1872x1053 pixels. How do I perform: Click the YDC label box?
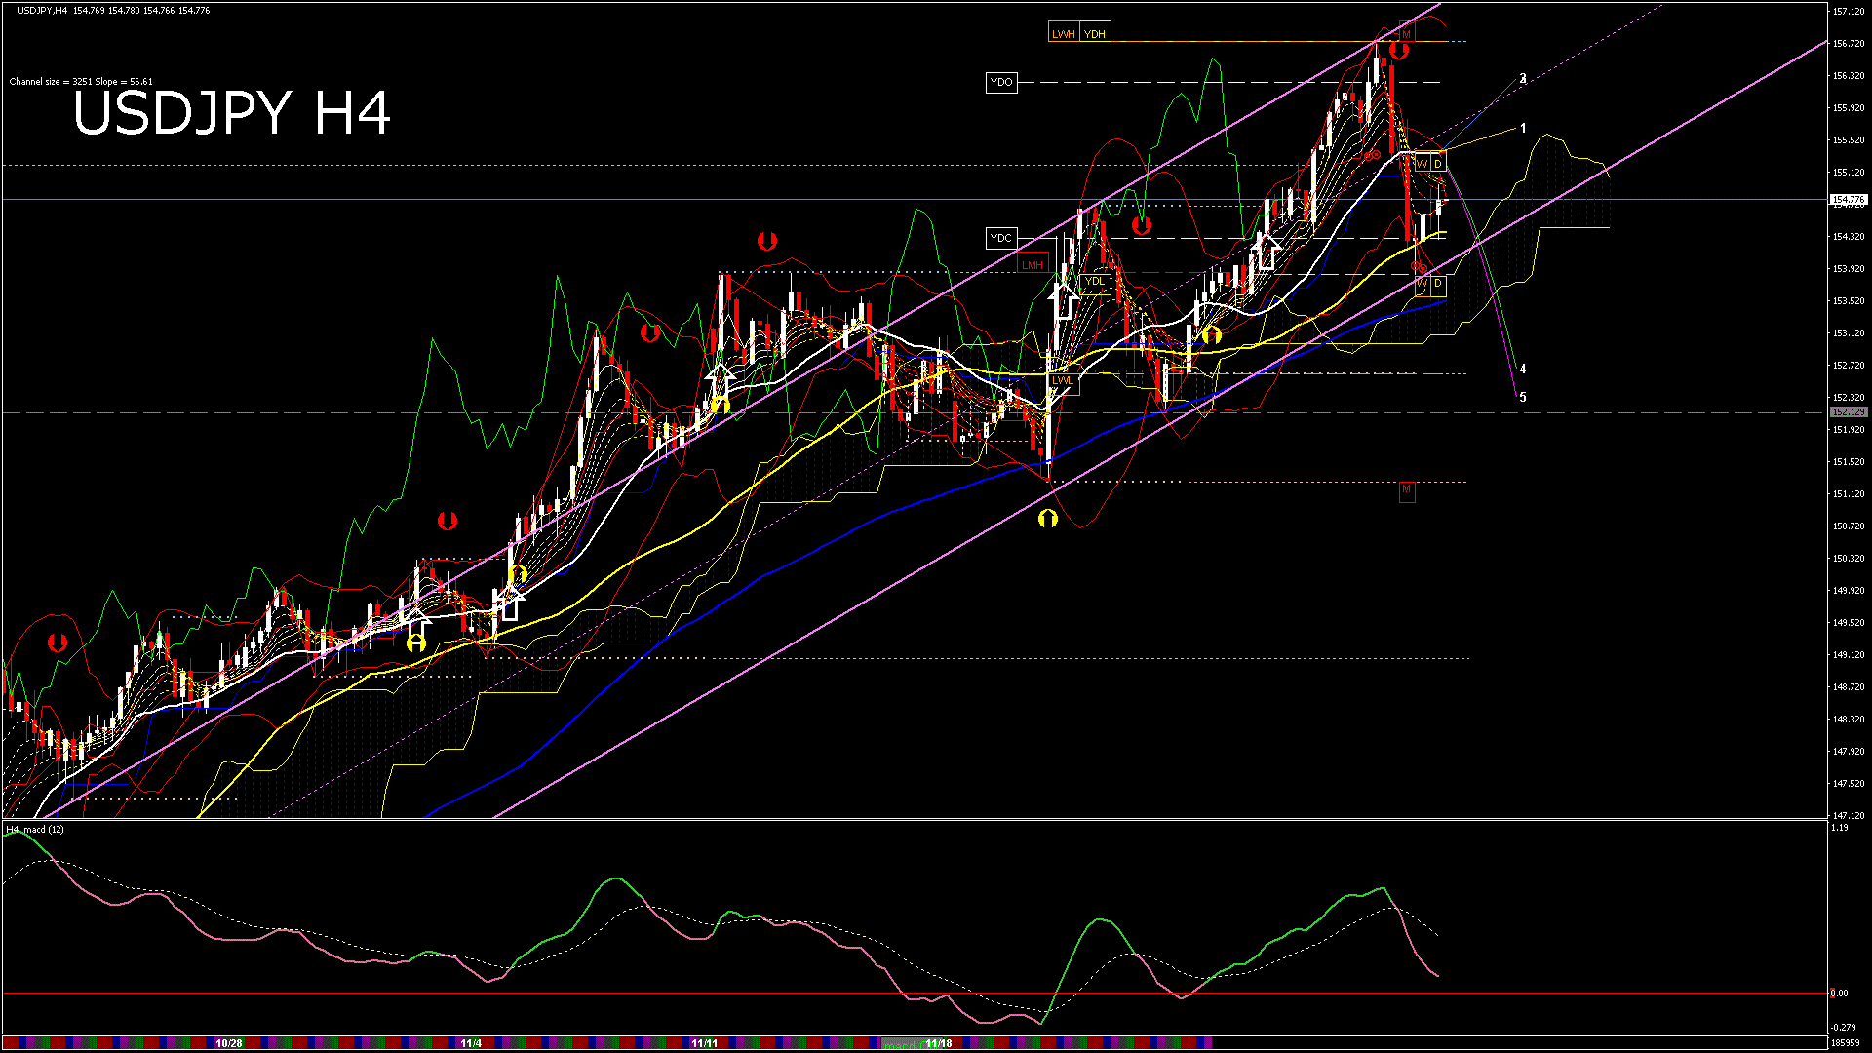point(1001,238)
